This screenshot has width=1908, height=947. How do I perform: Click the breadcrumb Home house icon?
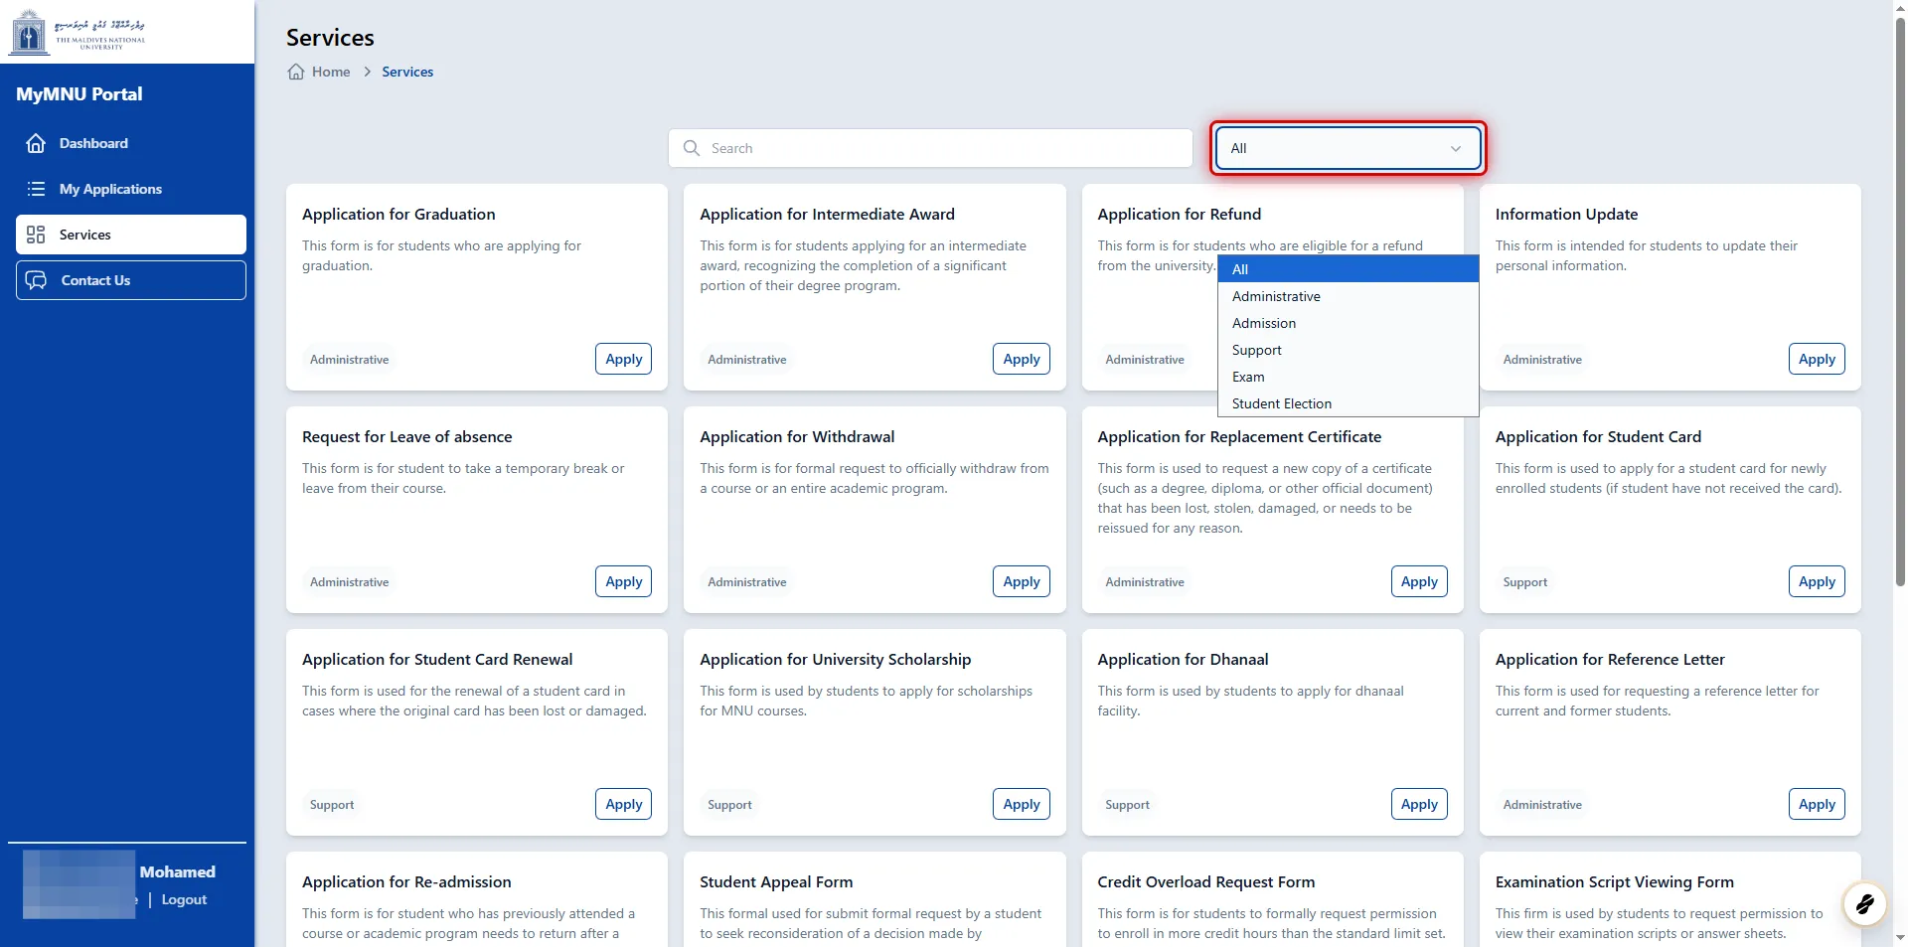[296, 72]
